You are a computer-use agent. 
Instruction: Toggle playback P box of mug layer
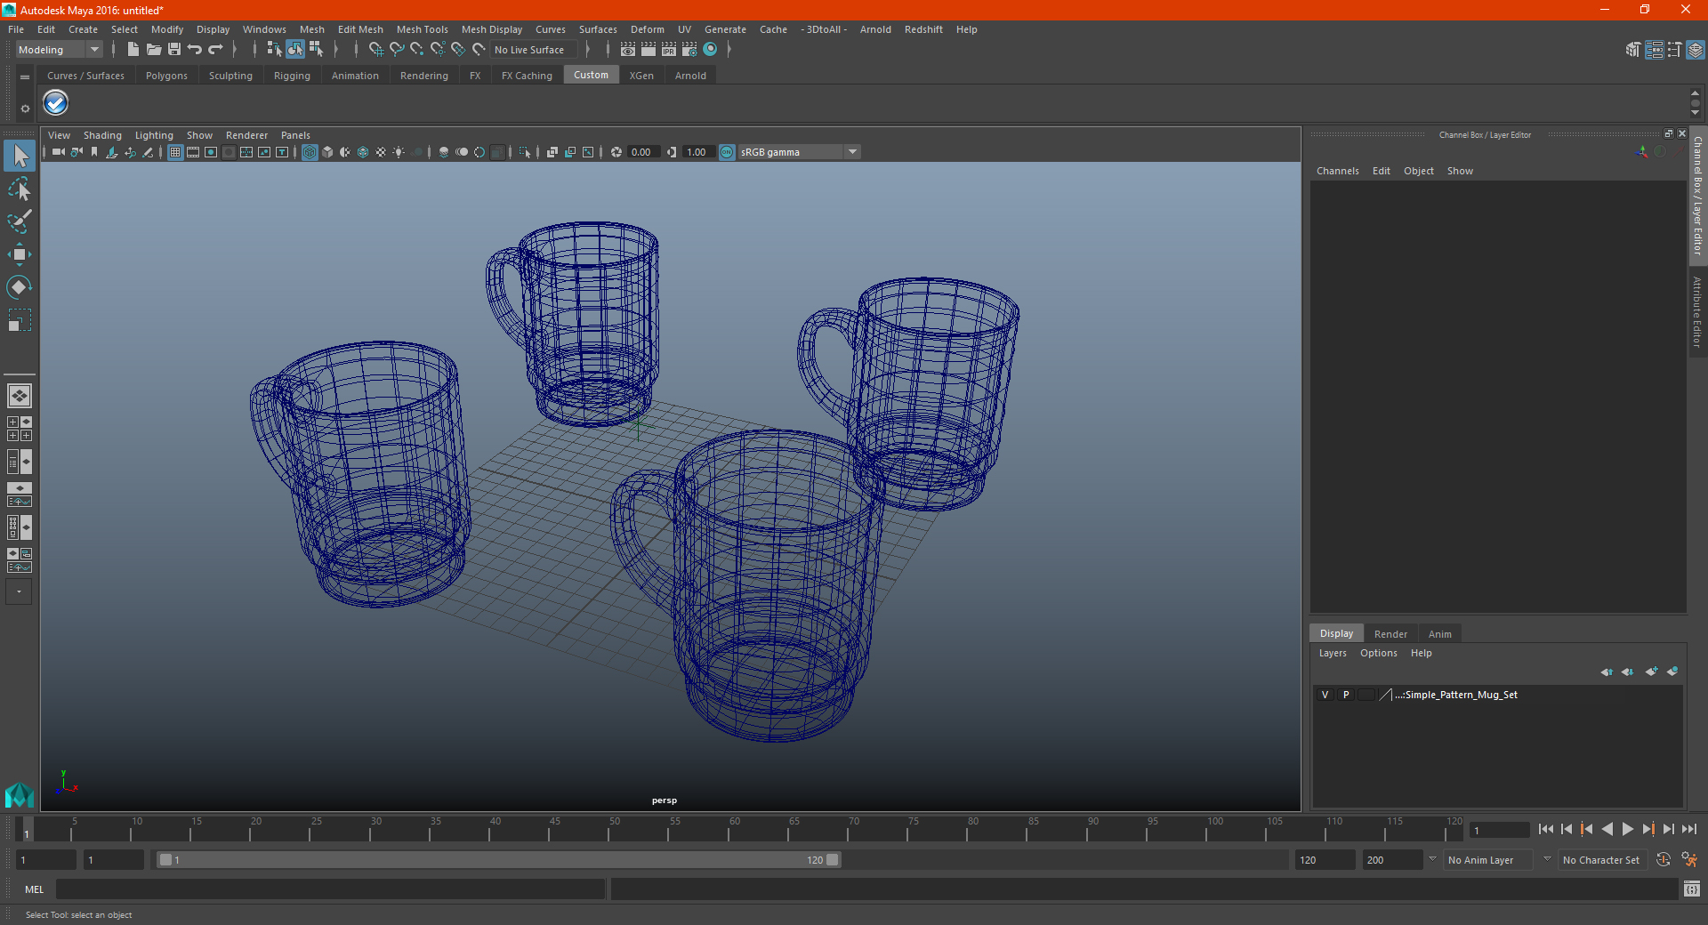point(1346,695)
